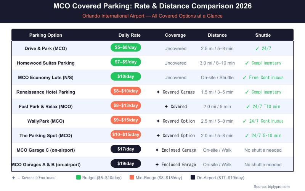Click the star icon in Renaissance Hotel row

(x=158, y=92)
